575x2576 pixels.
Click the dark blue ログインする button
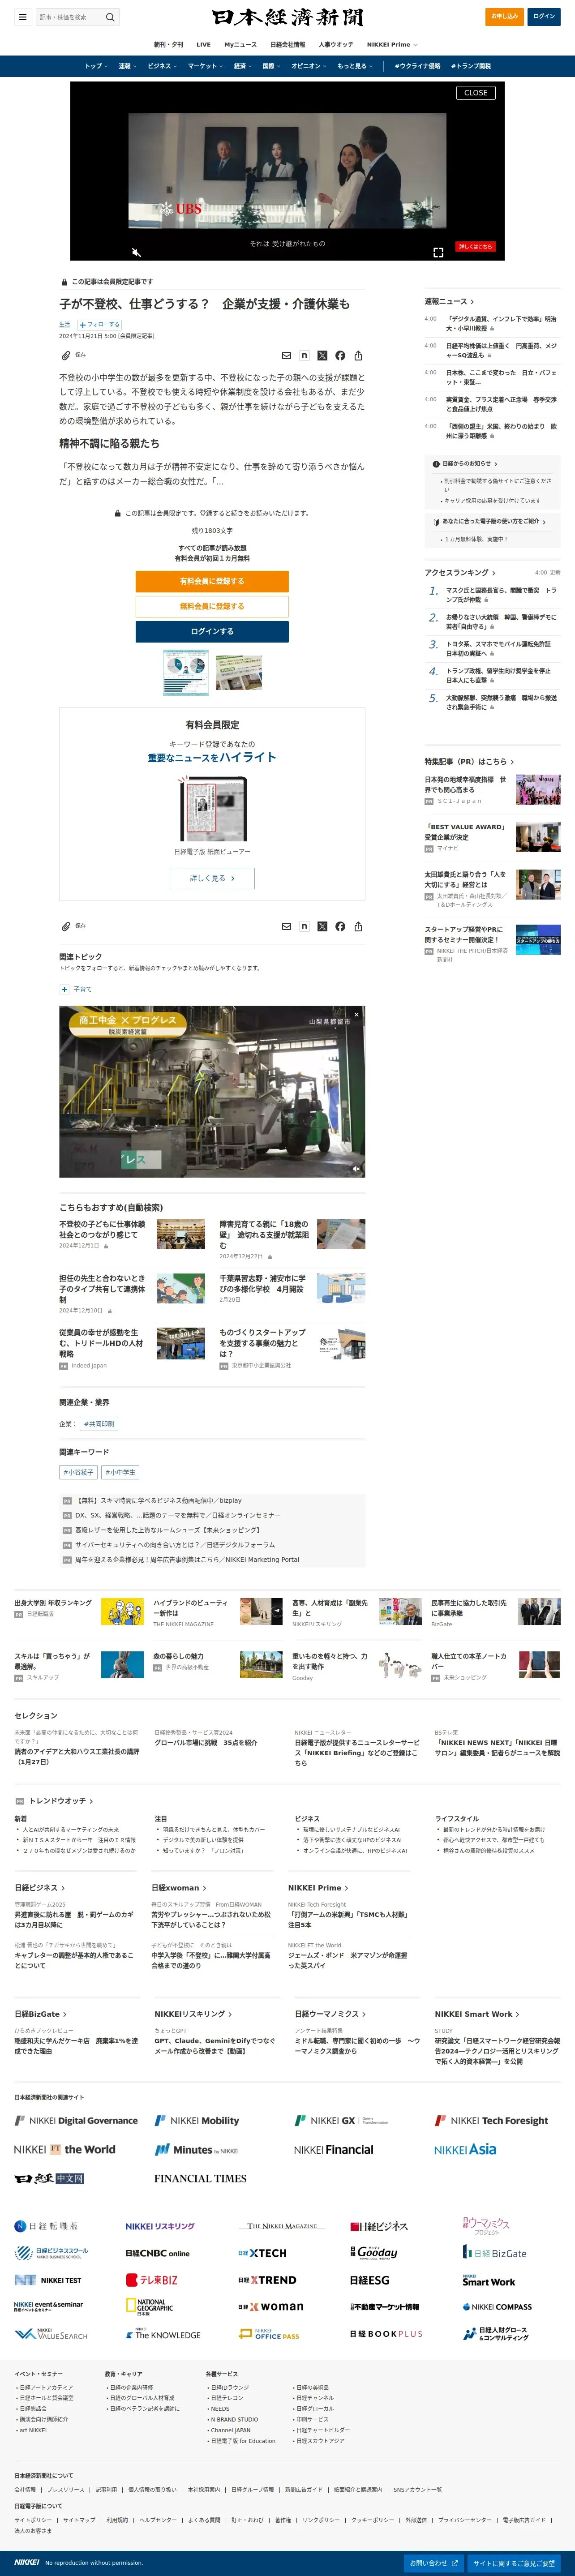[212, 631]
